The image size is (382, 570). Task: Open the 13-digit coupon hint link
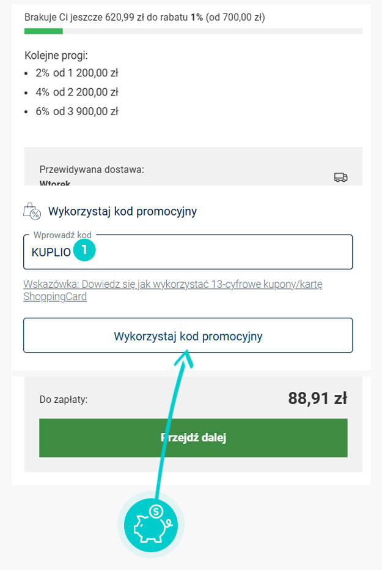point(172,290)
